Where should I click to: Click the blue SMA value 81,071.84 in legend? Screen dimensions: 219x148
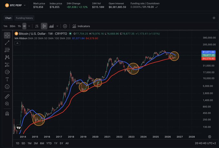point(78,38)
